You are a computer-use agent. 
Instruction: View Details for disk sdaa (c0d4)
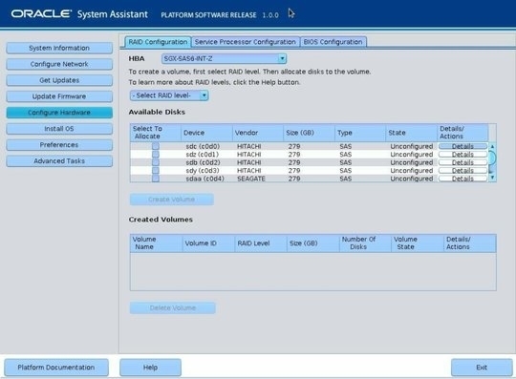pos(462,179)
